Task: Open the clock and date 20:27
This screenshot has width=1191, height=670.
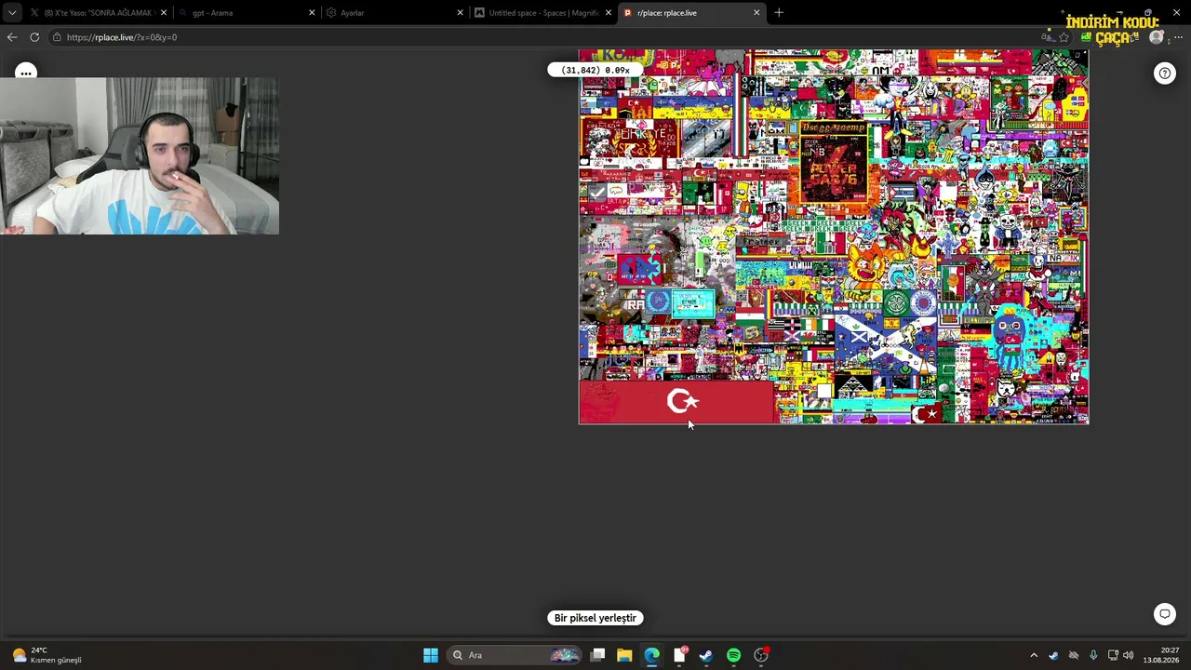Action: pyautogui.click(x=1161, y=655)
